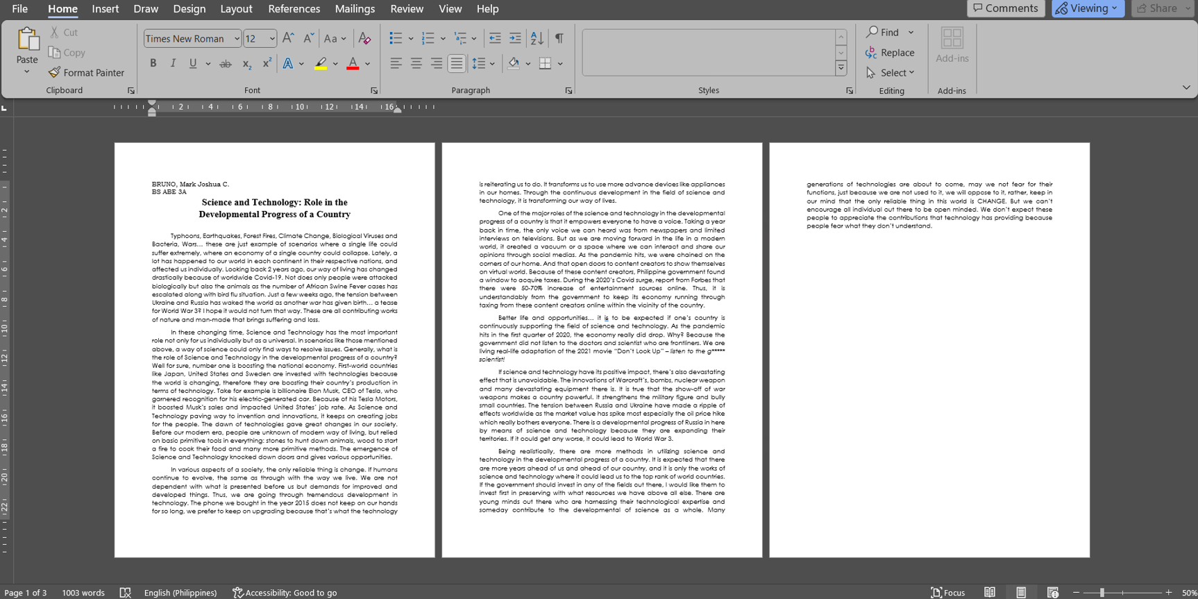Activate the Format Painter brush
The height and width of the screenshot is (599, 1198).
[54, 72]
